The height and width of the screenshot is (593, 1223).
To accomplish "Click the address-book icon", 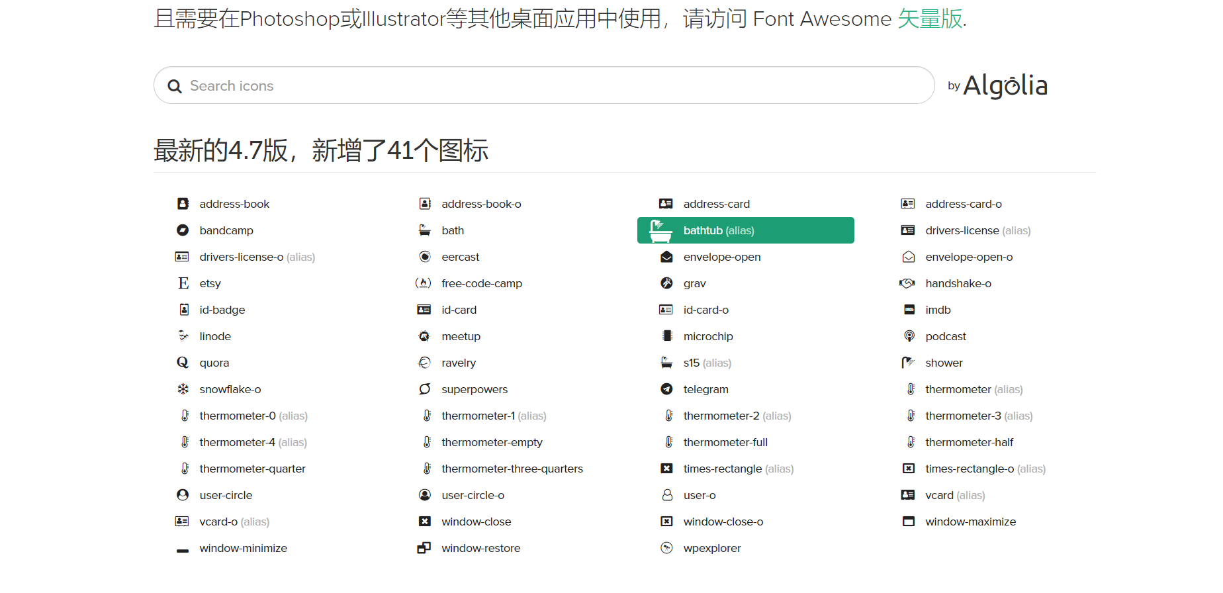I will pos(183,204).
